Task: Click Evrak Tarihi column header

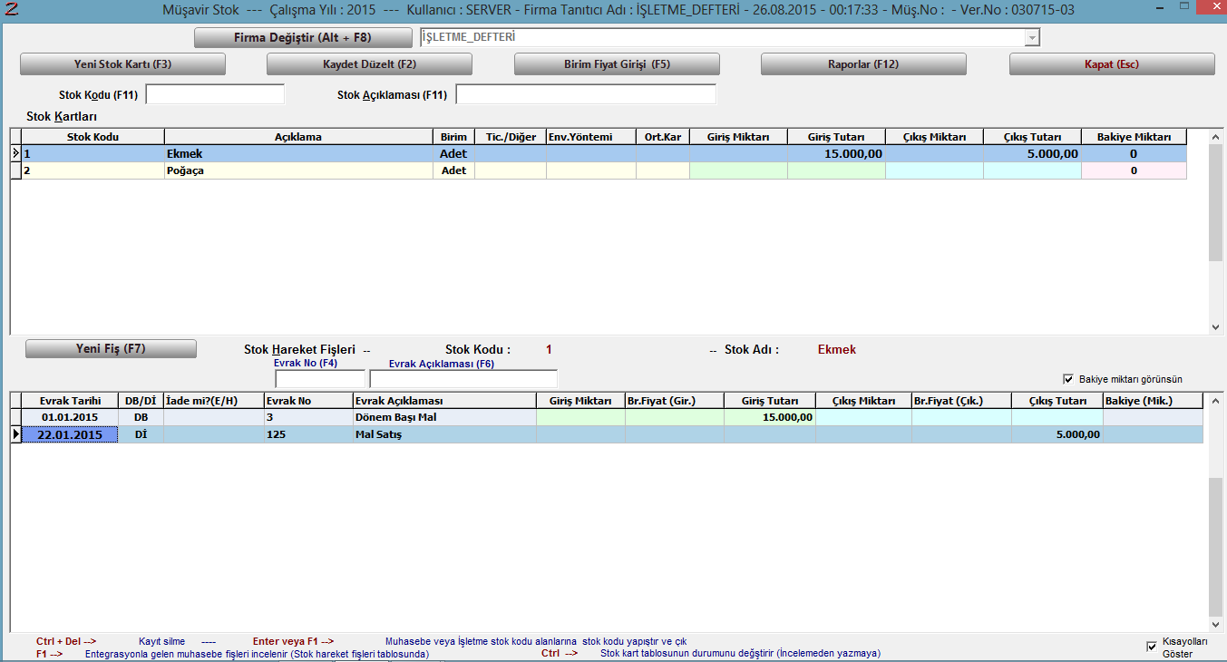Action: click(x=71, y=401)
